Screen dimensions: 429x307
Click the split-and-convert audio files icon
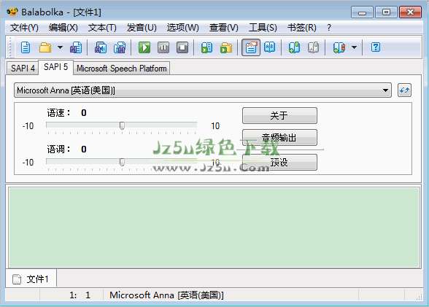pos(120,47)
